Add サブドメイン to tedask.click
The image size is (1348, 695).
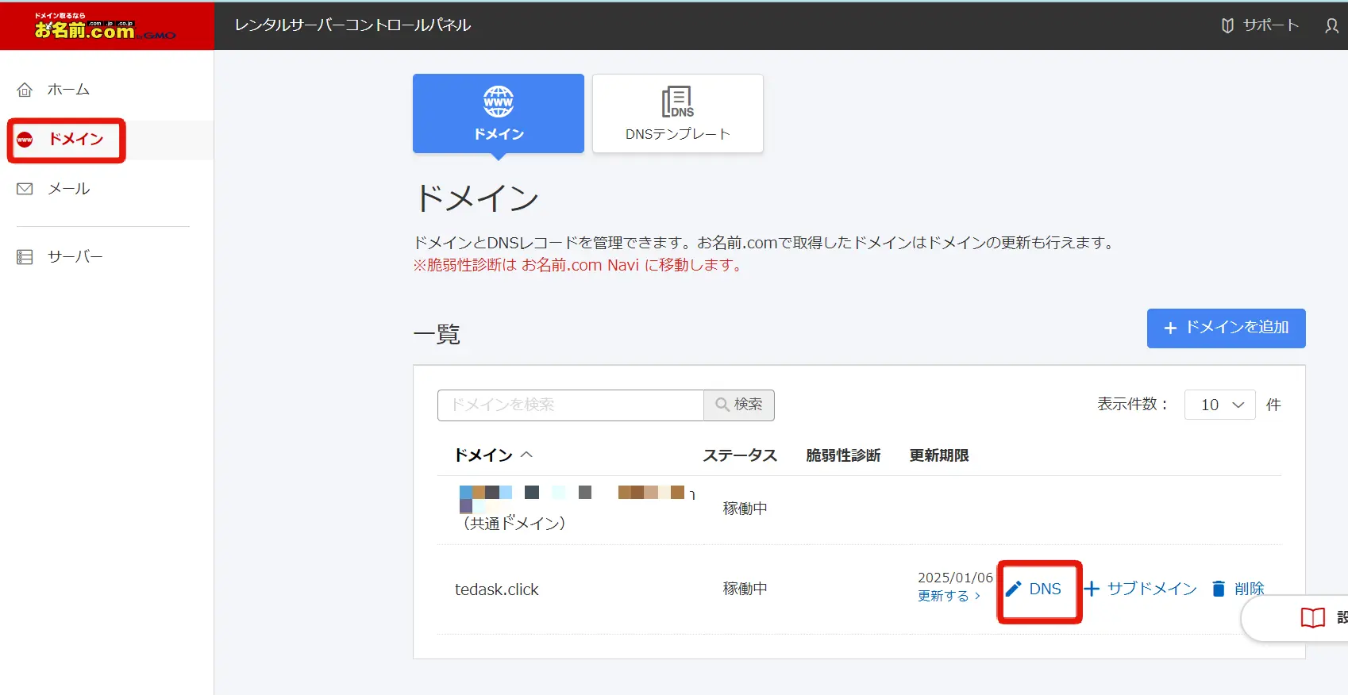[x=1141, y=589]
